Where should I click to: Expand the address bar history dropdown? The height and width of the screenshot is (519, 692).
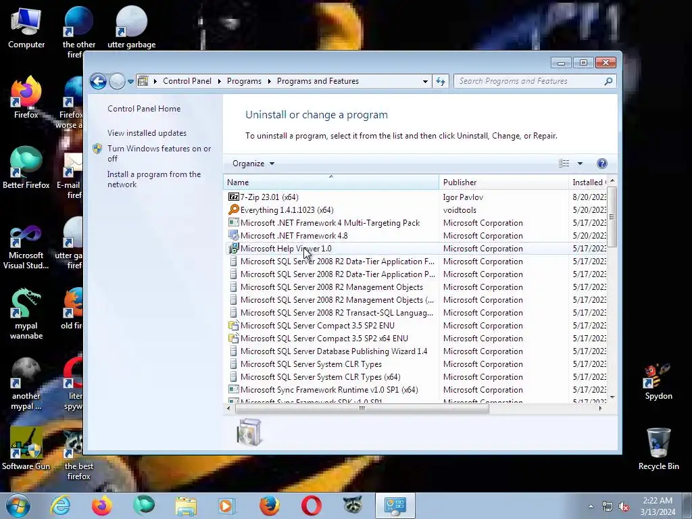(425, 82)
